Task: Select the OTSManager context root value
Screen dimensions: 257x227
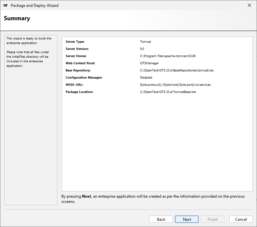Action: (149, 63)
